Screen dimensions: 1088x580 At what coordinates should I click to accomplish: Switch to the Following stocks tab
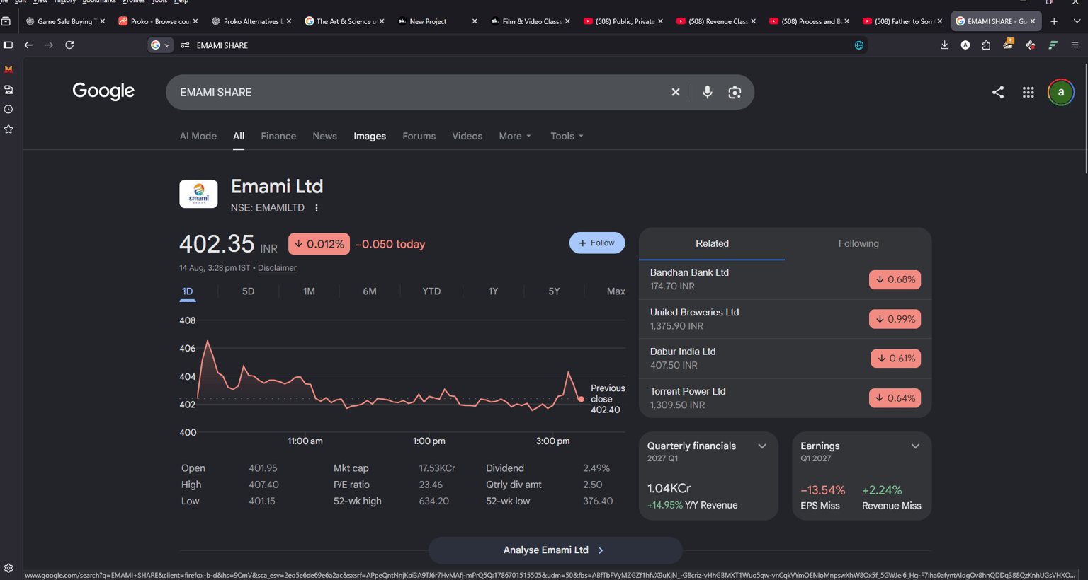click(858, 243)
